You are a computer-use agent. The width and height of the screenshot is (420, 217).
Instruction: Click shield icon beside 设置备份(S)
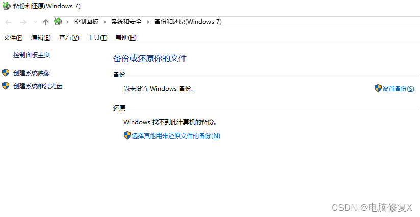[378, 88]
